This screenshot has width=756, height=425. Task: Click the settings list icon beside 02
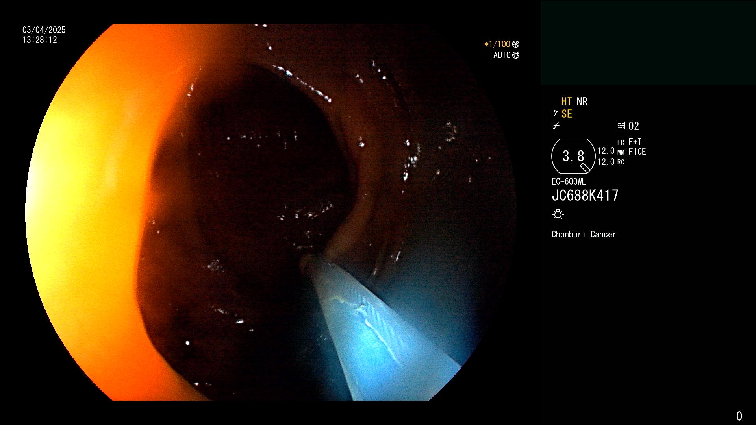click(x=621, y=126)
